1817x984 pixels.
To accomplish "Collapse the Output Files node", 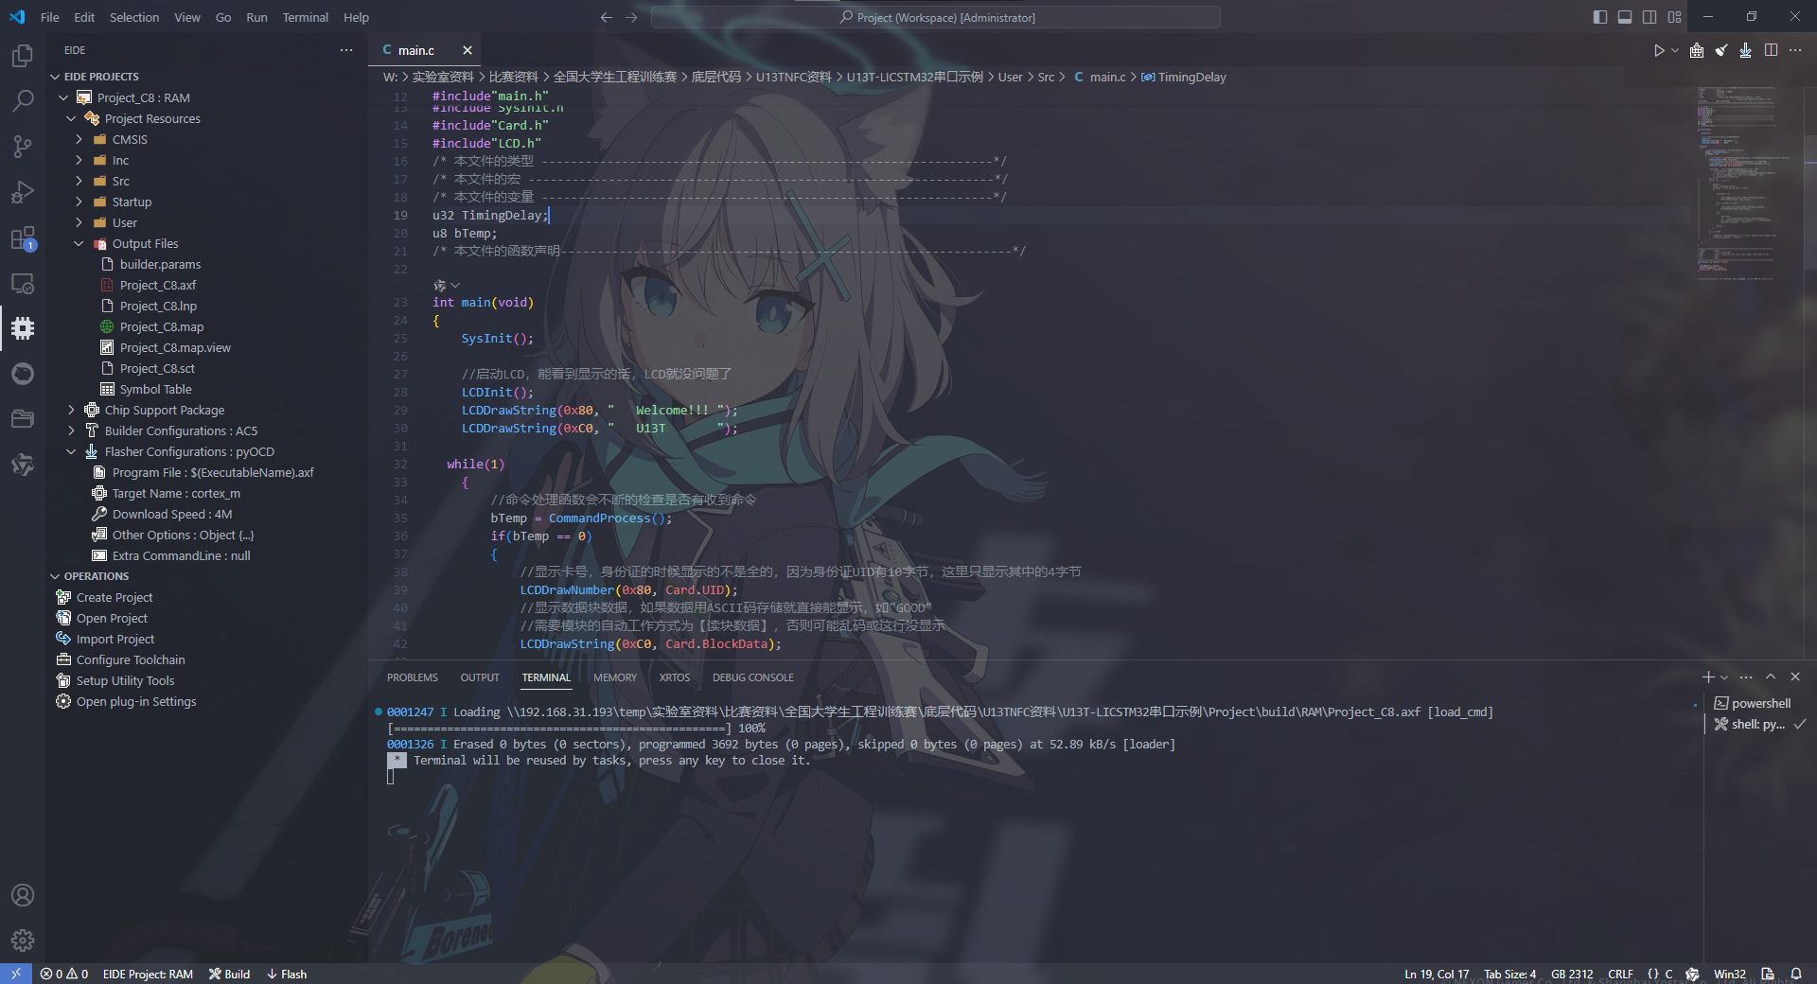I will (x=79, y=243).
